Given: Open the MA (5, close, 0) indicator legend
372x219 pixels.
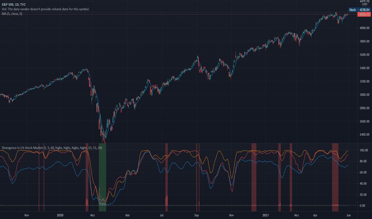Looking at the screenshot, I should 12,14.
